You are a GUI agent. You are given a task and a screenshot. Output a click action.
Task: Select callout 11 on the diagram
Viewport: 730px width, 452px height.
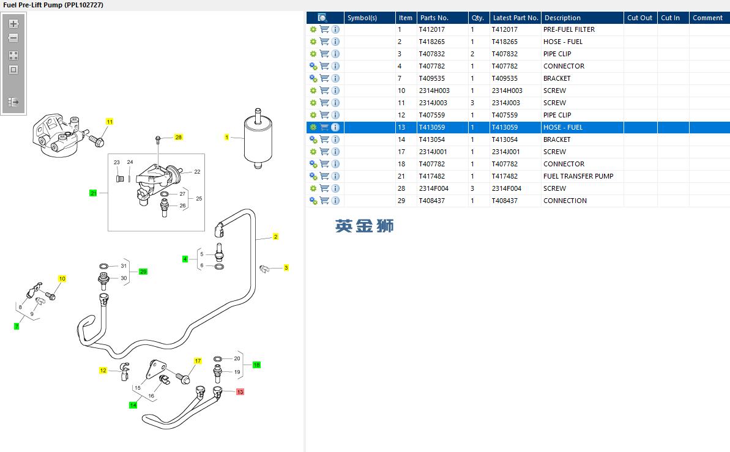[x=110, y=122]
